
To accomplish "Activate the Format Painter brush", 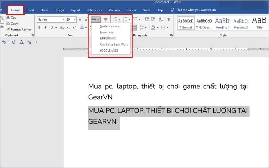I will pos(18,29).
